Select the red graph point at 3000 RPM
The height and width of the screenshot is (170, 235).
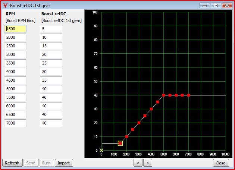[139, 123]
